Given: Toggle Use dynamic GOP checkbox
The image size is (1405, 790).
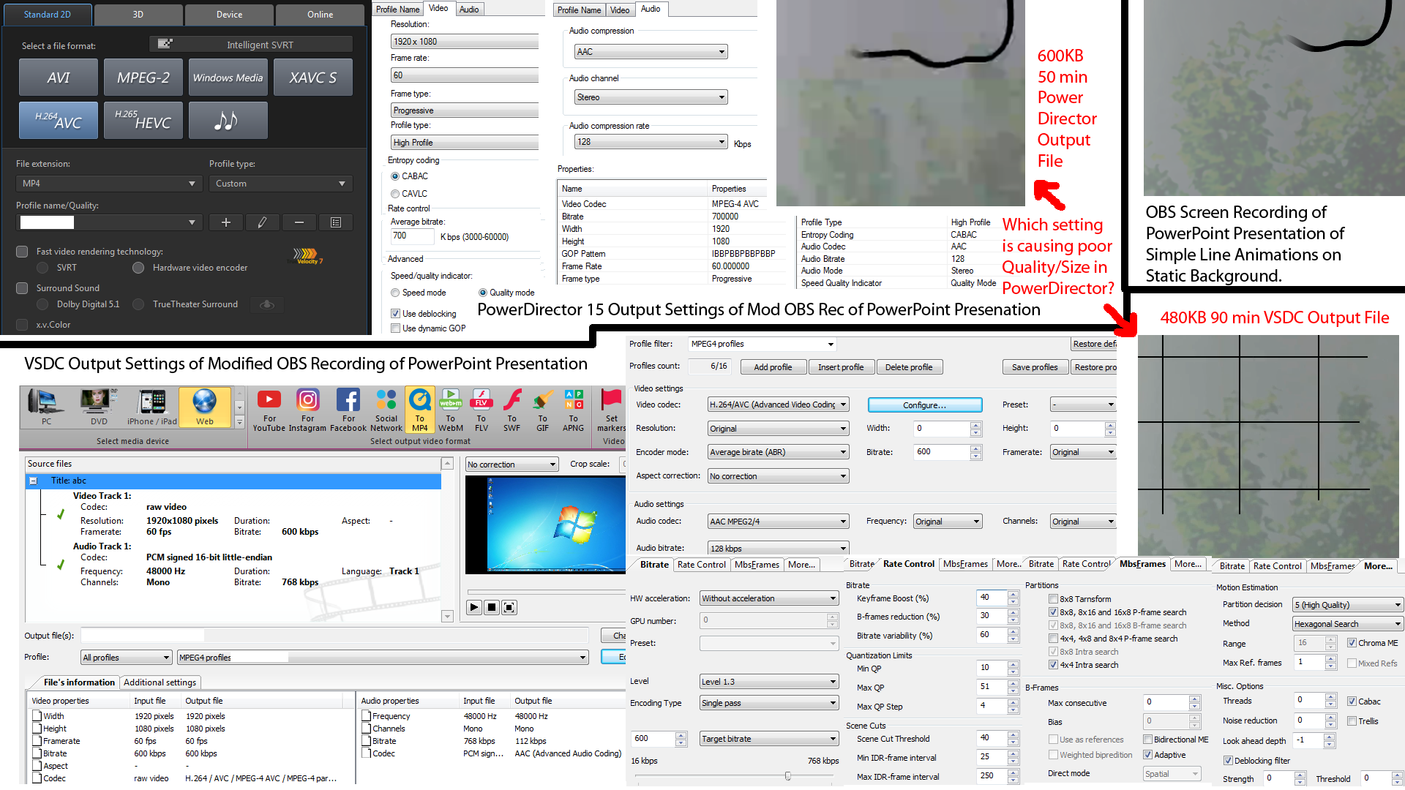Looking at the screenshot, I should pyautogui.click(x=395, y=328).
